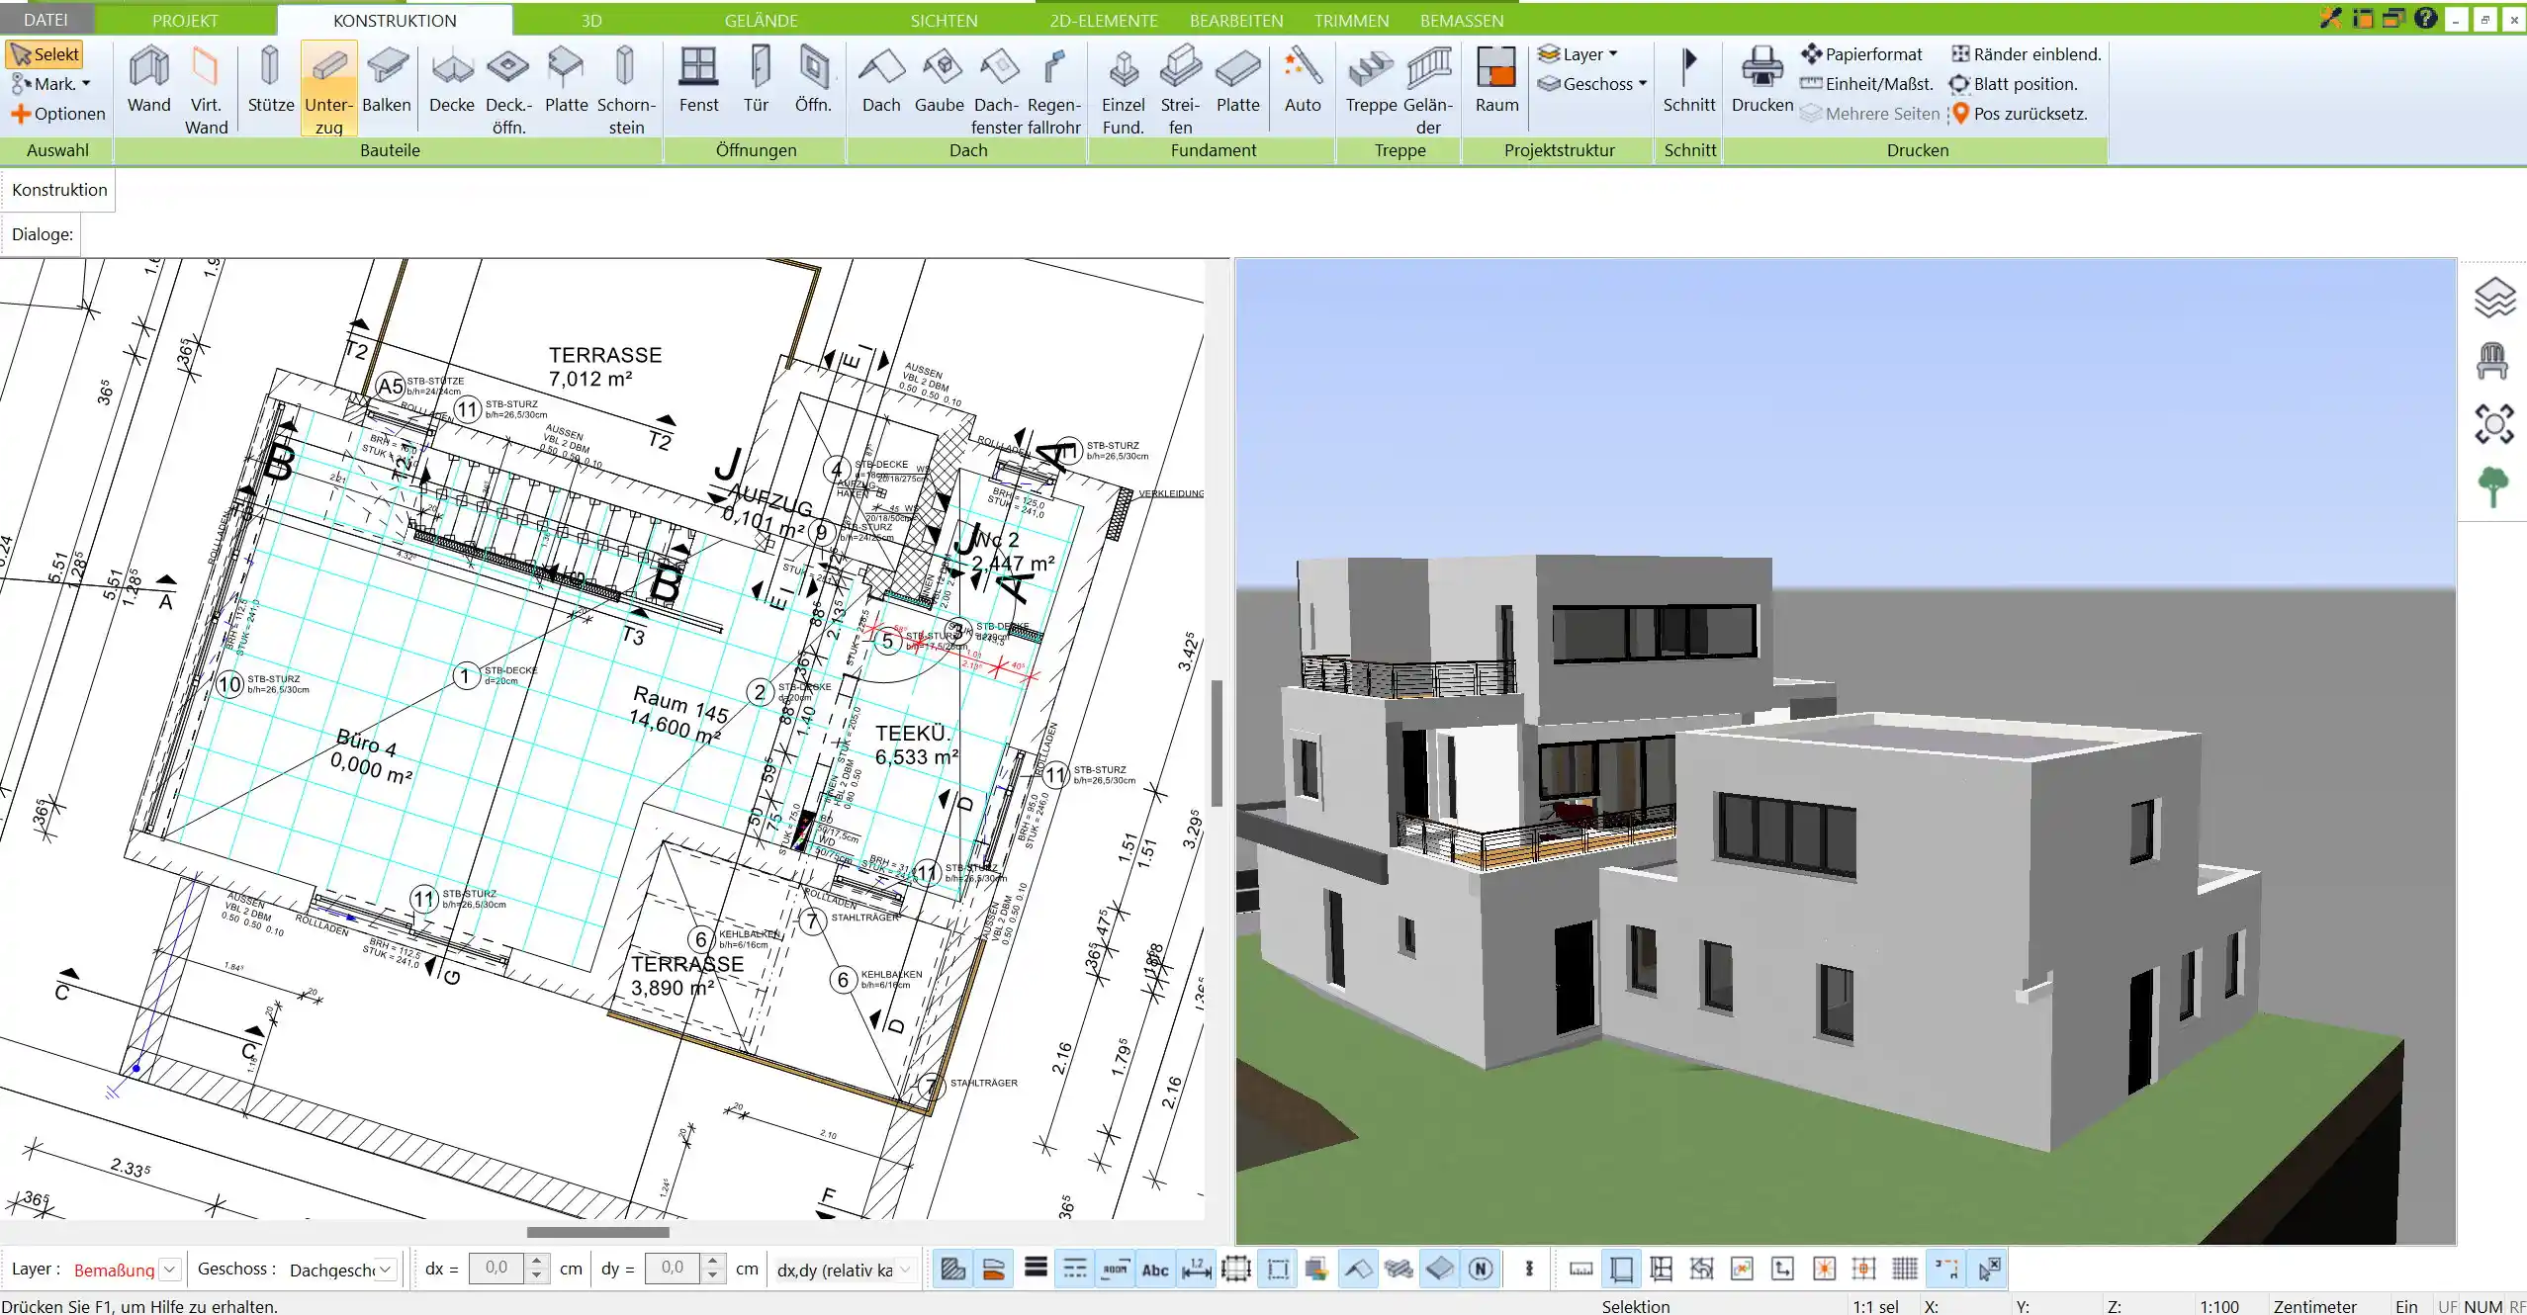Select the Balken tool
2527x1315 pixels.
(386, 80)
